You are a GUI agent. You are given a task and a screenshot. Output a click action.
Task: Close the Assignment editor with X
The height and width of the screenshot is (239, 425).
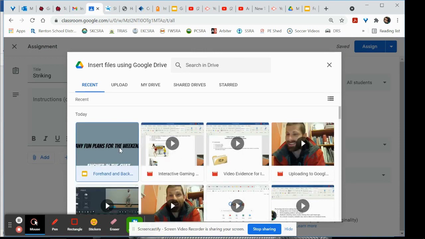[x=14, y=46]
